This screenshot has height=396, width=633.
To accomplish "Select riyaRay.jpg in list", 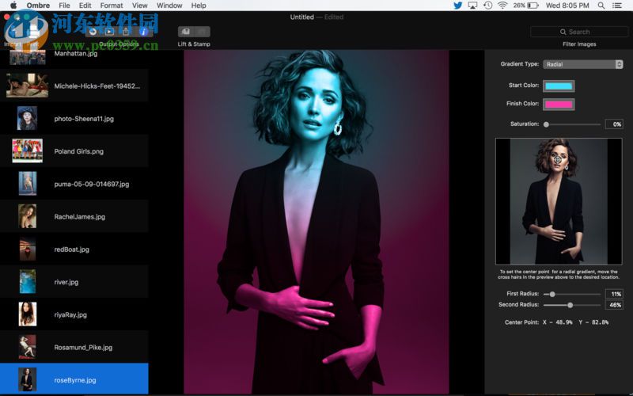I will pos(74,314).
